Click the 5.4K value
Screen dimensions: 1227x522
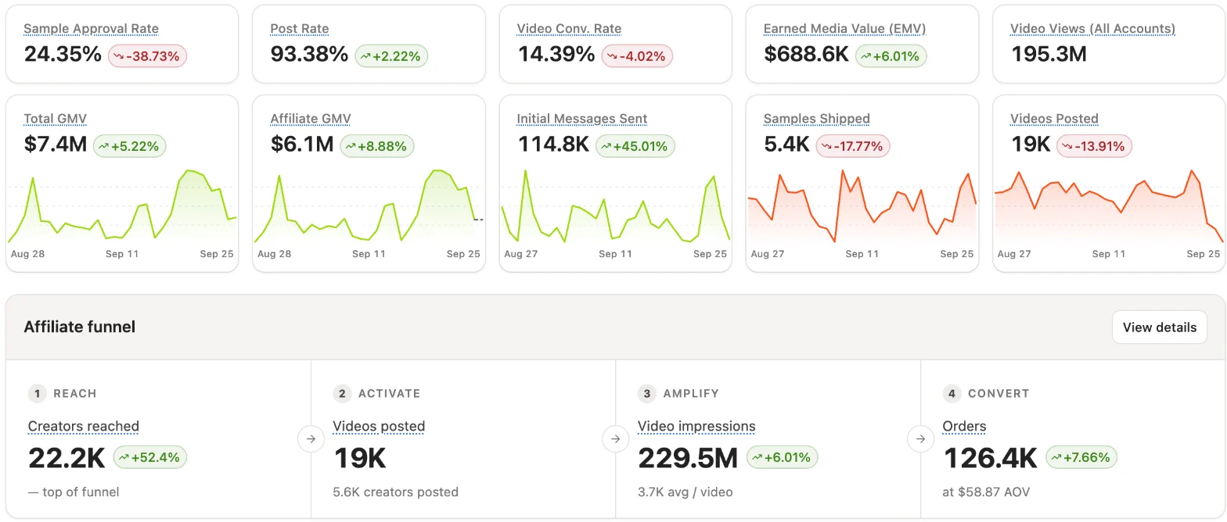(x=786, y=145)
